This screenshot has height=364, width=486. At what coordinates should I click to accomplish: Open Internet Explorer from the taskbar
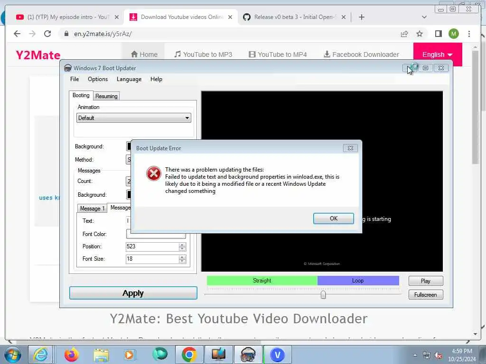click(x=41, y=355)
